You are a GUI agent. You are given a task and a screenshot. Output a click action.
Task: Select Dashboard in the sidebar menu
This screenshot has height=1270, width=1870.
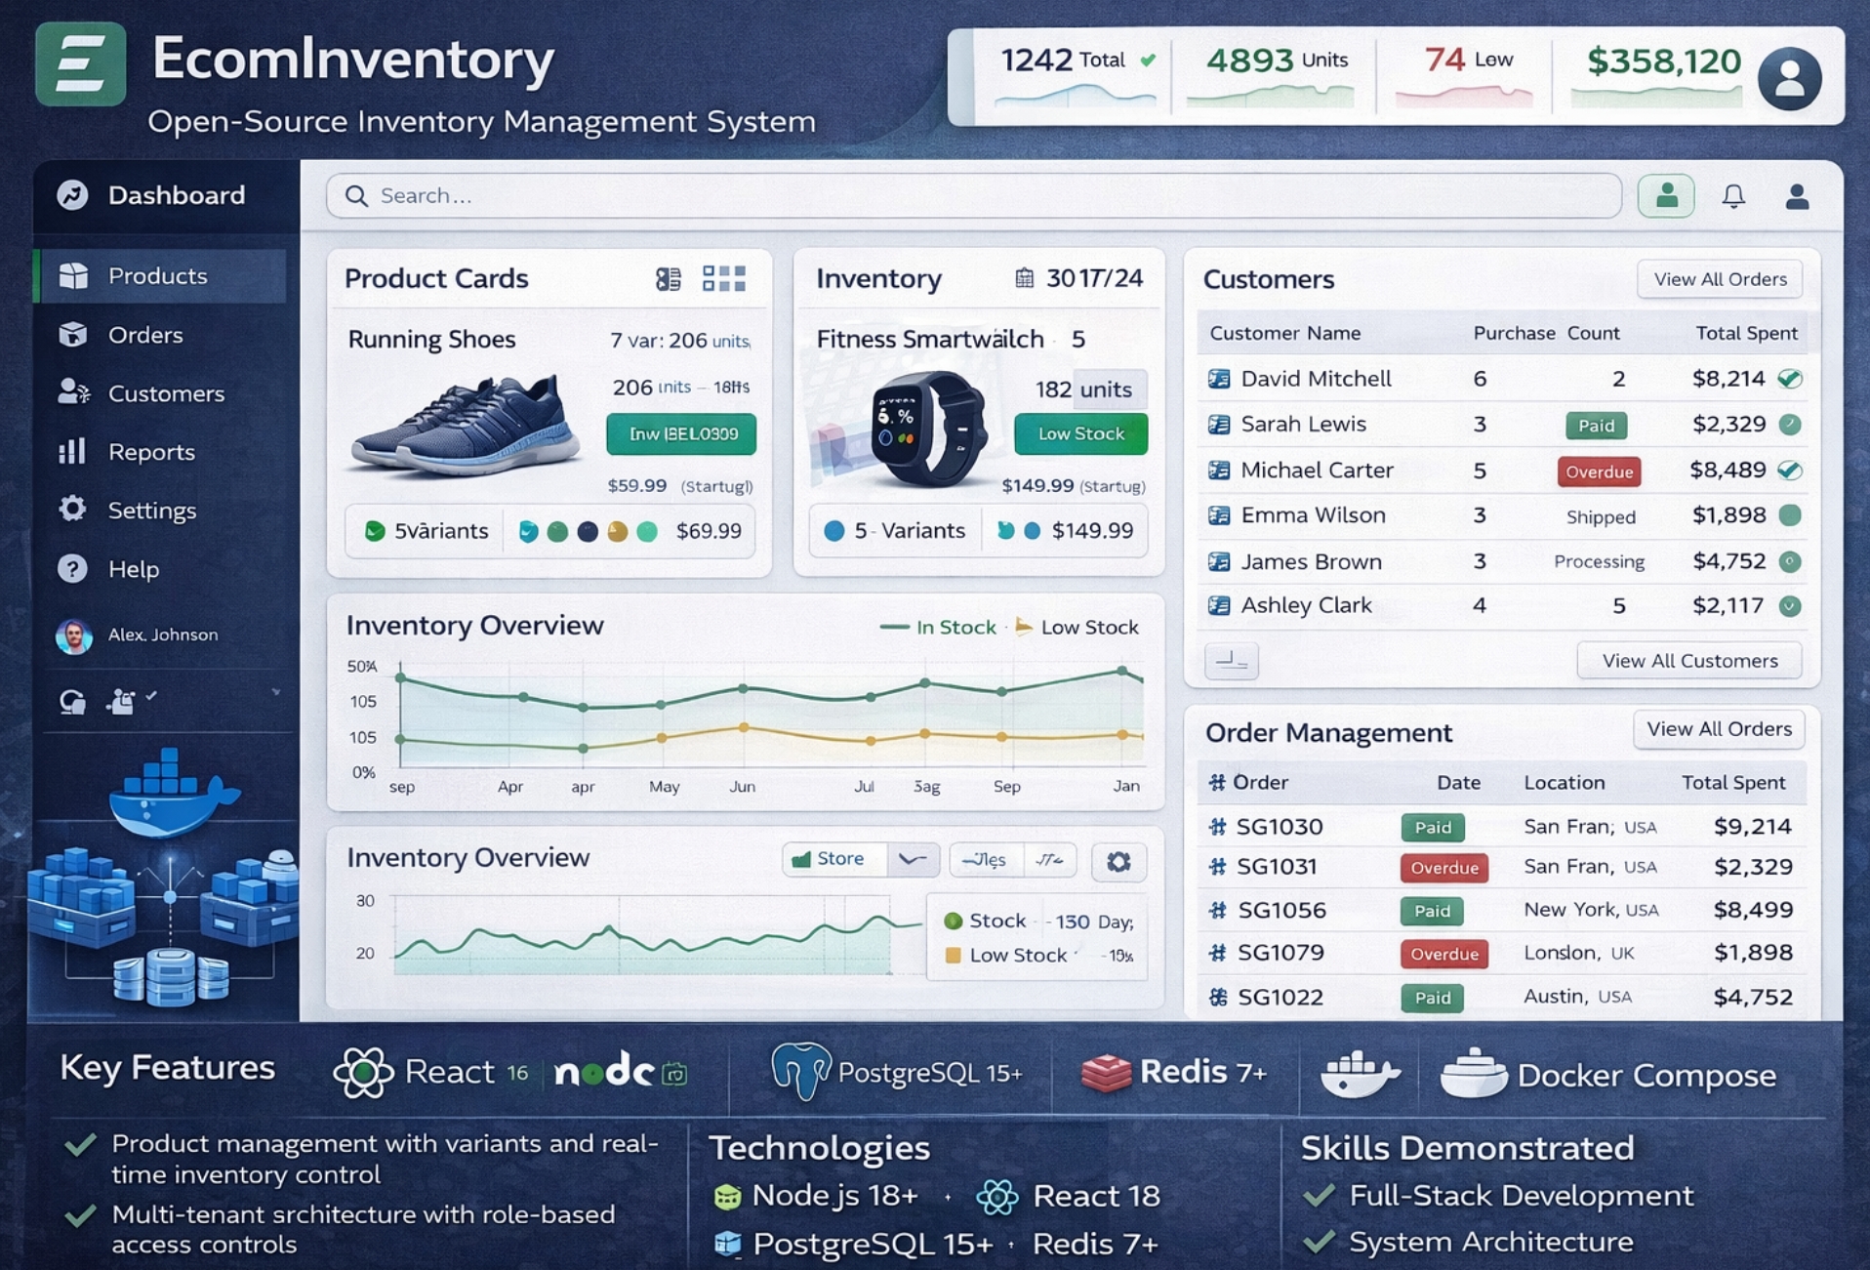tap(175, 195)
